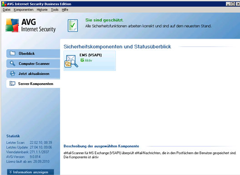Image resolution: width=240 pixels, height=175 pixels.
Task: Minimize the AVG window
Action: pyautogui.click(x=228, y=4)
